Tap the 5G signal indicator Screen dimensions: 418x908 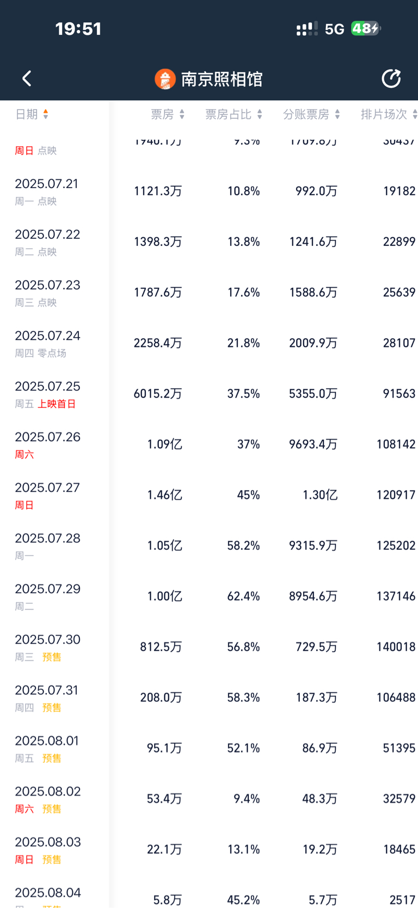point(335,29)
